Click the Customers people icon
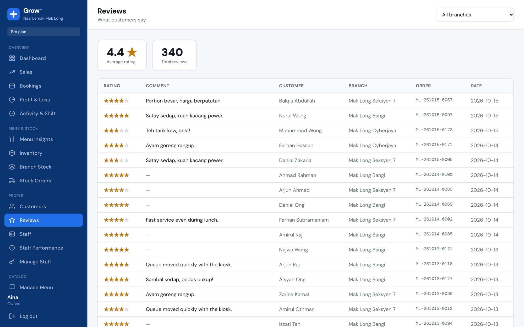This screenshot has width=524, height=327. pos(12,206)
